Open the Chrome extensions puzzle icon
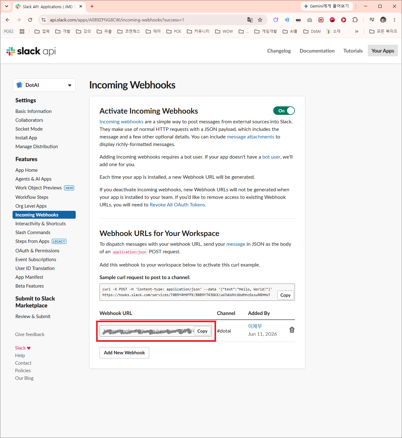Viewport: 402px width, 438px height. coord(355,20)
